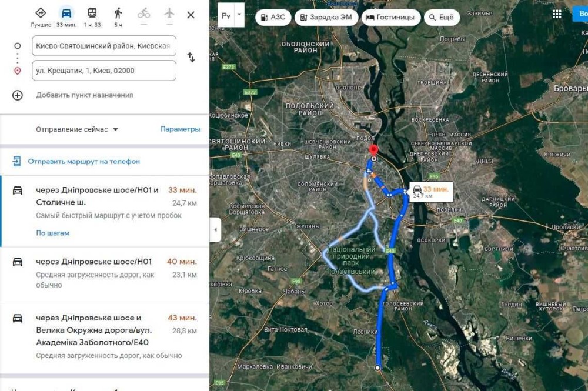The image size is (588, 391).
Task: Select the best route mode icon
Action: pos(41,14)
